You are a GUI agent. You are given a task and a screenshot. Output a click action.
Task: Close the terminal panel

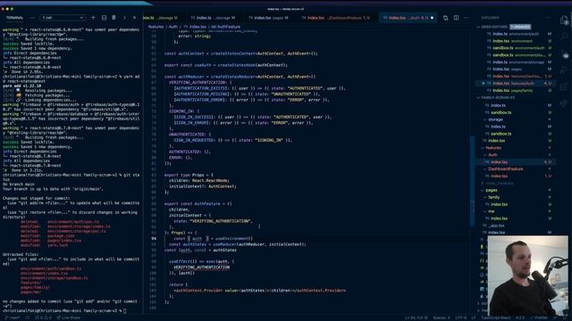click(x=134, y=18)
